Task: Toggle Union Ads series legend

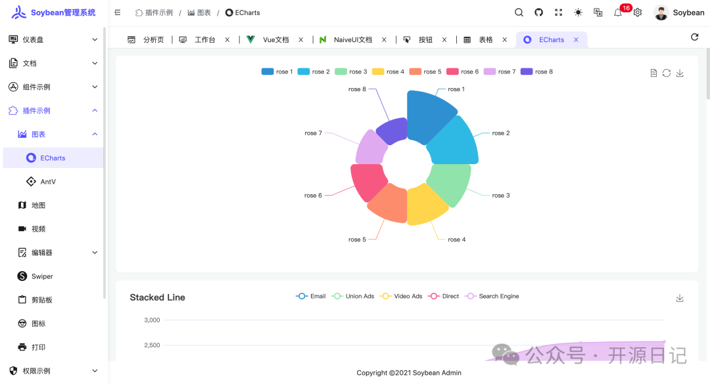Action: pos(353,296)
